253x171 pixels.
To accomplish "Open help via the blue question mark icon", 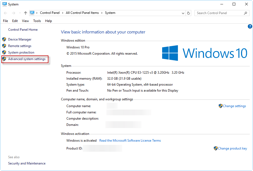I will click(250, 26).
